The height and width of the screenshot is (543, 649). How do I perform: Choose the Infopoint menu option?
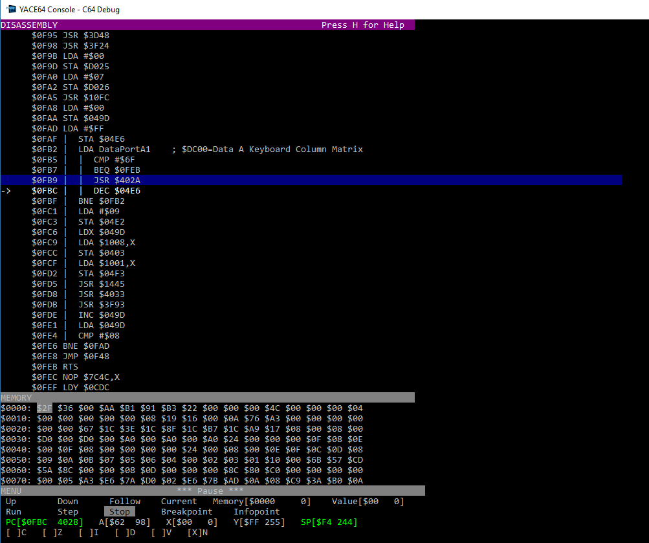pos(257,511)
